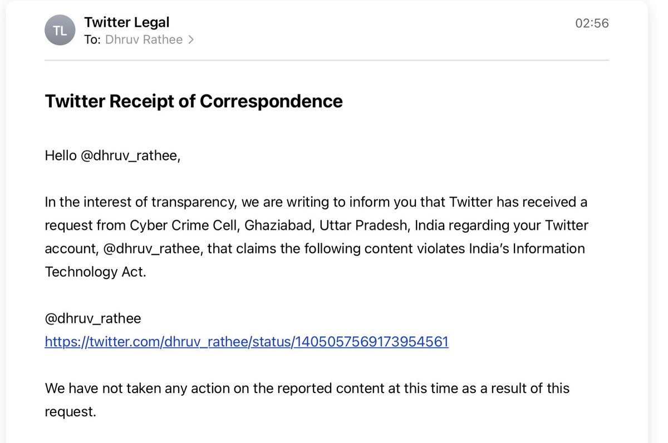Click the divider line below the header

(x=327, y=59)
